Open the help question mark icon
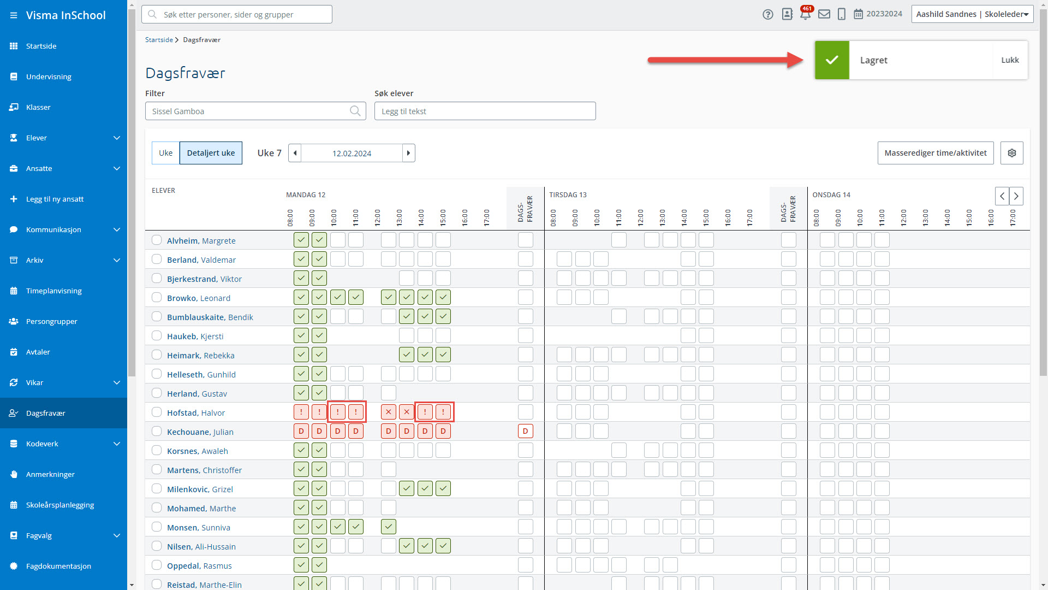Viewport: 1048px width, 590px height. point(768,15)
